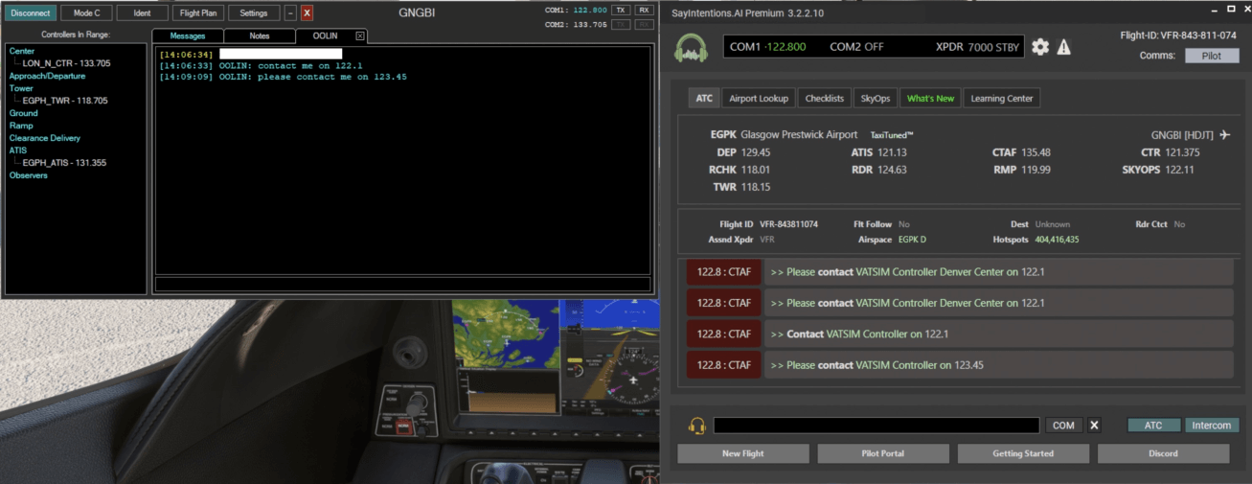Click the green headphones SayIntentions logo
The width and height of the screenshot is (1252, 484).
coord(691,48)
